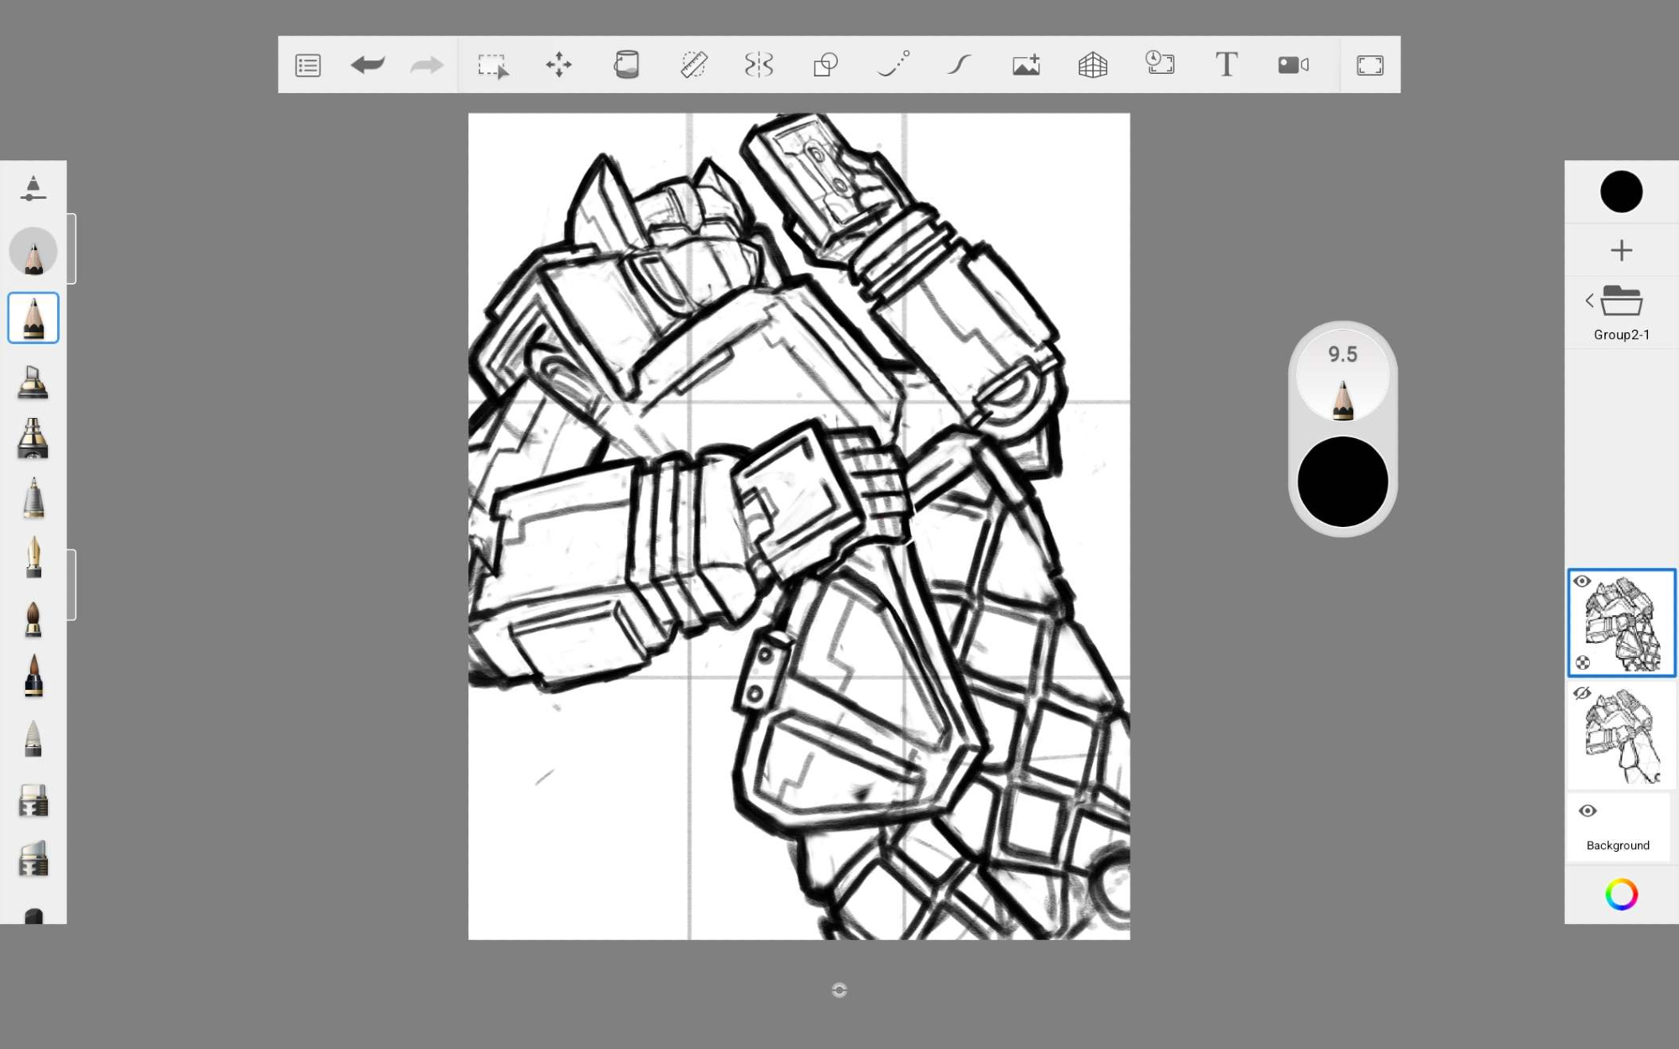Toggle full screen UI mode
Image resolution: width=1679 pixels, height=1049 pixels.
tap(1369, 65)
